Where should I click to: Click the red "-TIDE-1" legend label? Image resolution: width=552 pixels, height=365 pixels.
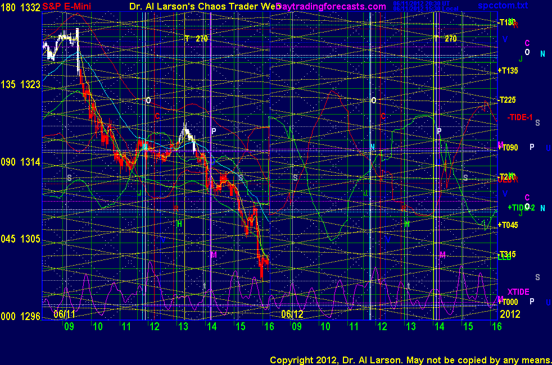point(520,117)
